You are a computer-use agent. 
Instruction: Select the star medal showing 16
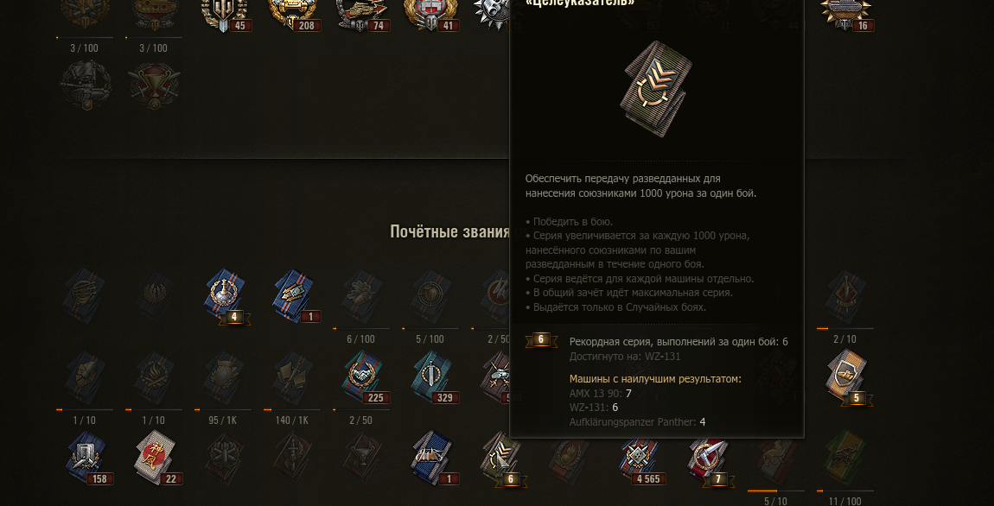[845, 14]
